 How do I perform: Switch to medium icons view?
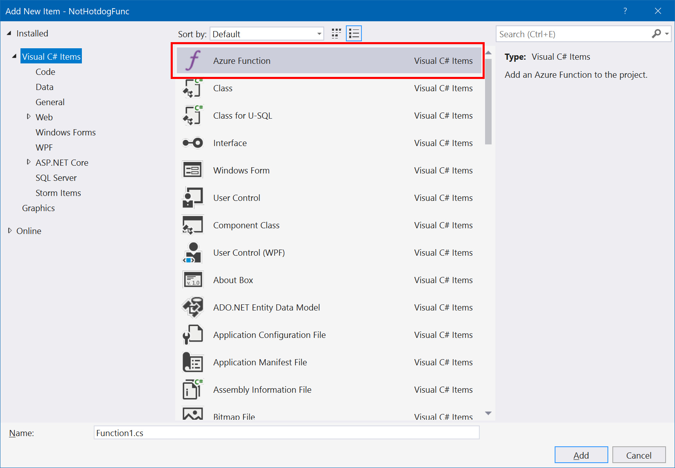click(336, 34)
